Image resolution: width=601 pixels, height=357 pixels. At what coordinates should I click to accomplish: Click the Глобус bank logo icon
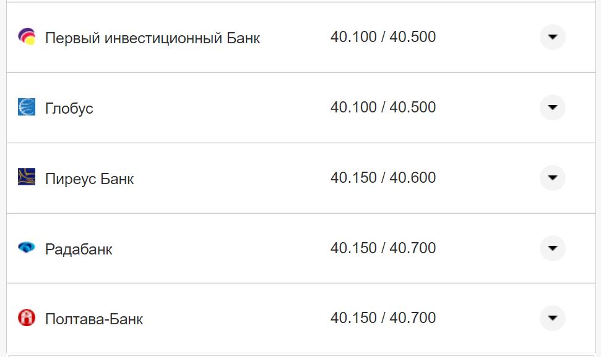pos(25,107)
